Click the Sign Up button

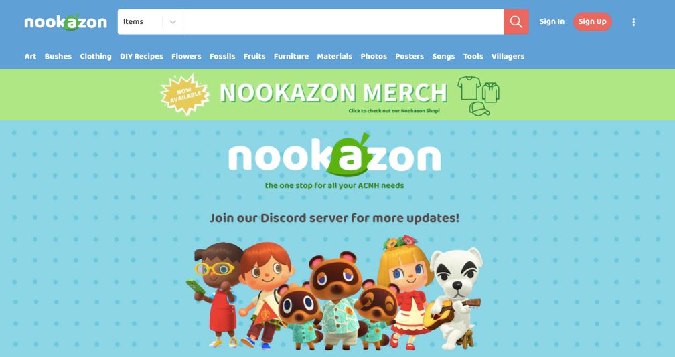point(593,22)
